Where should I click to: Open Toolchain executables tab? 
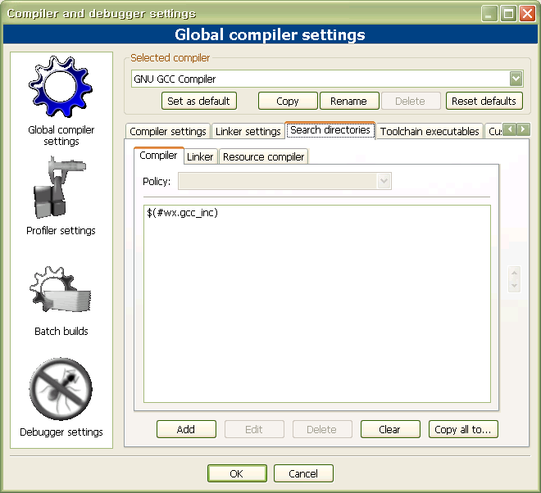coord(430,131)
